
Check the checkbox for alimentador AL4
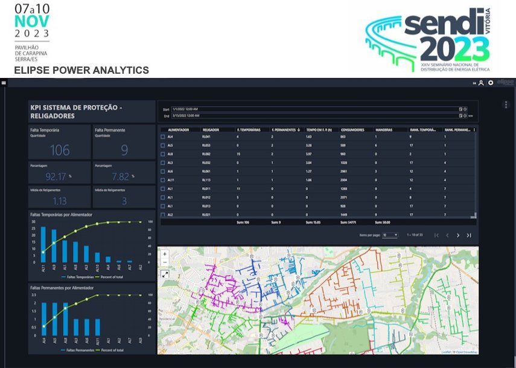point(163,137)
